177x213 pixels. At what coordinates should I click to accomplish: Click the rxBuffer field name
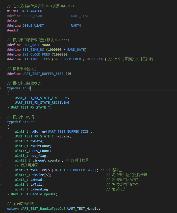pyautogui.click(x=38, y=132)
